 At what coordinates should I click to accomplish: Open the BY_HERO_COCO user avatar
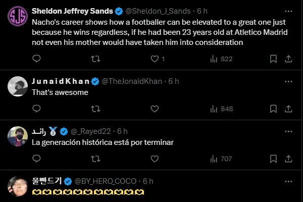(18, 187)
